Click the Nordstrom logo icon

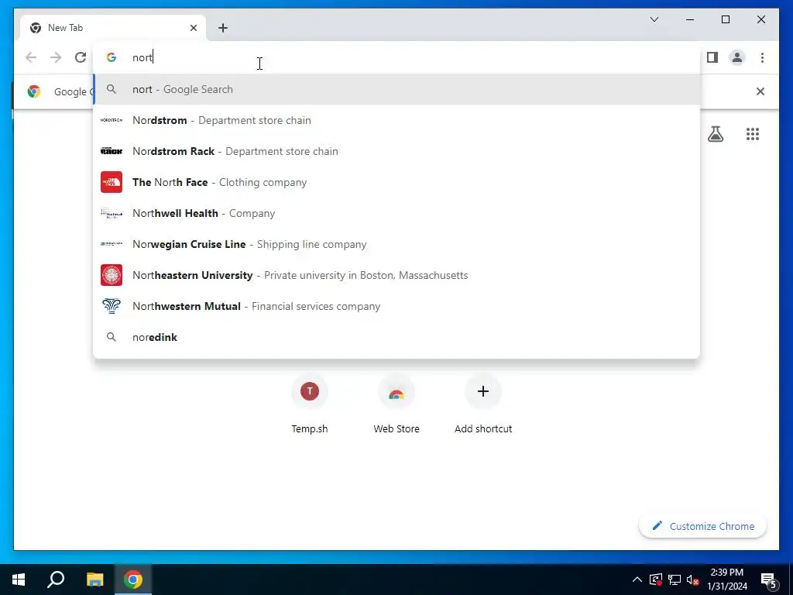click(112, 120)
